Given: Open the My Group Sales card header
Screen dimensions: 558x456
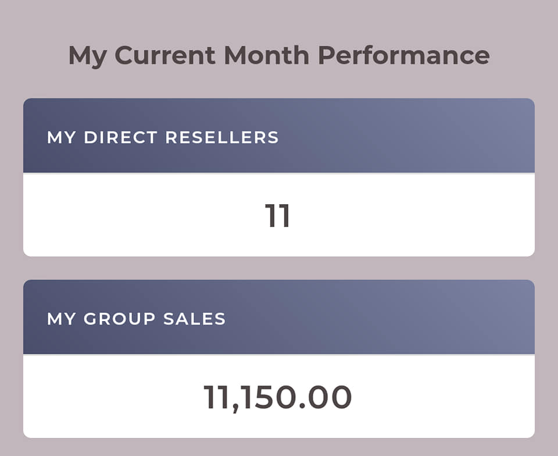Looking at the screenshot, I should coord(279,317).
